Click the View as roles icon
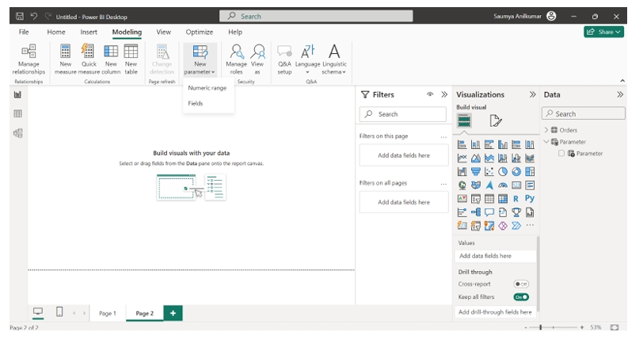 pyautogui.click(x=257, y=52)
